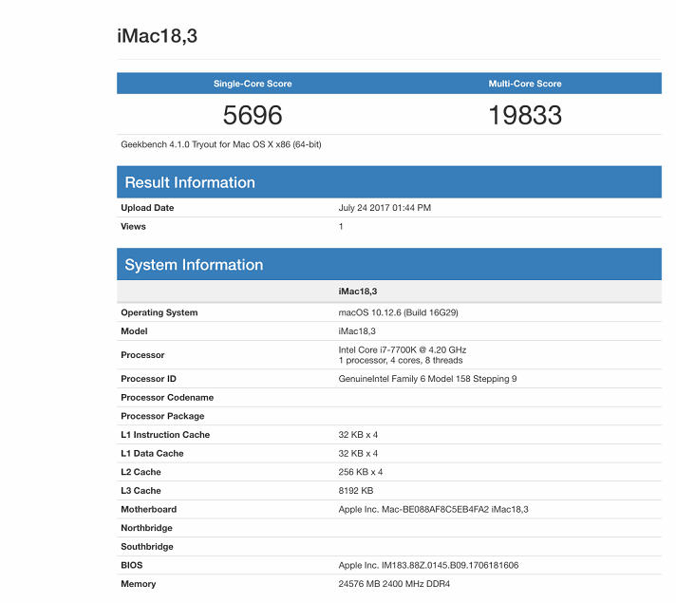Click the L3 Cache label
This screenshot has width=676, height=603.
(x=141, y=490)
